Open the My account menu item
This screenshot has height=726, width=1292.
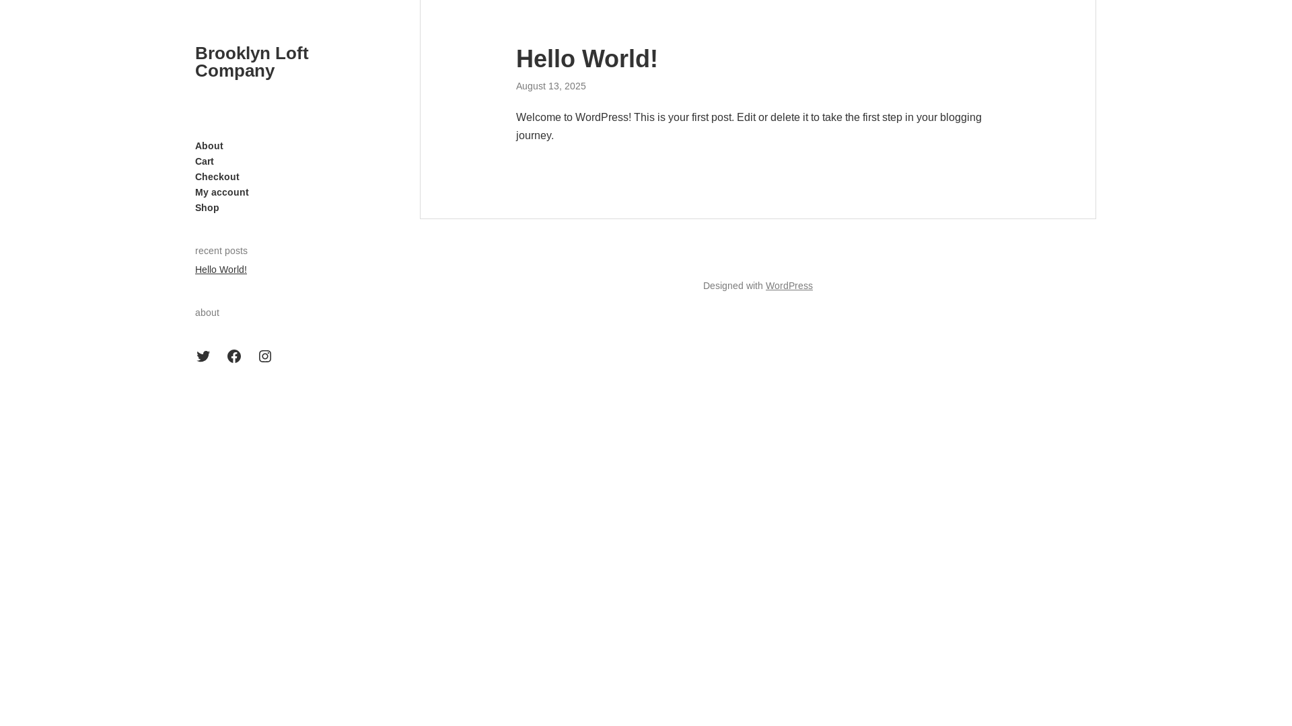(222, 192)
